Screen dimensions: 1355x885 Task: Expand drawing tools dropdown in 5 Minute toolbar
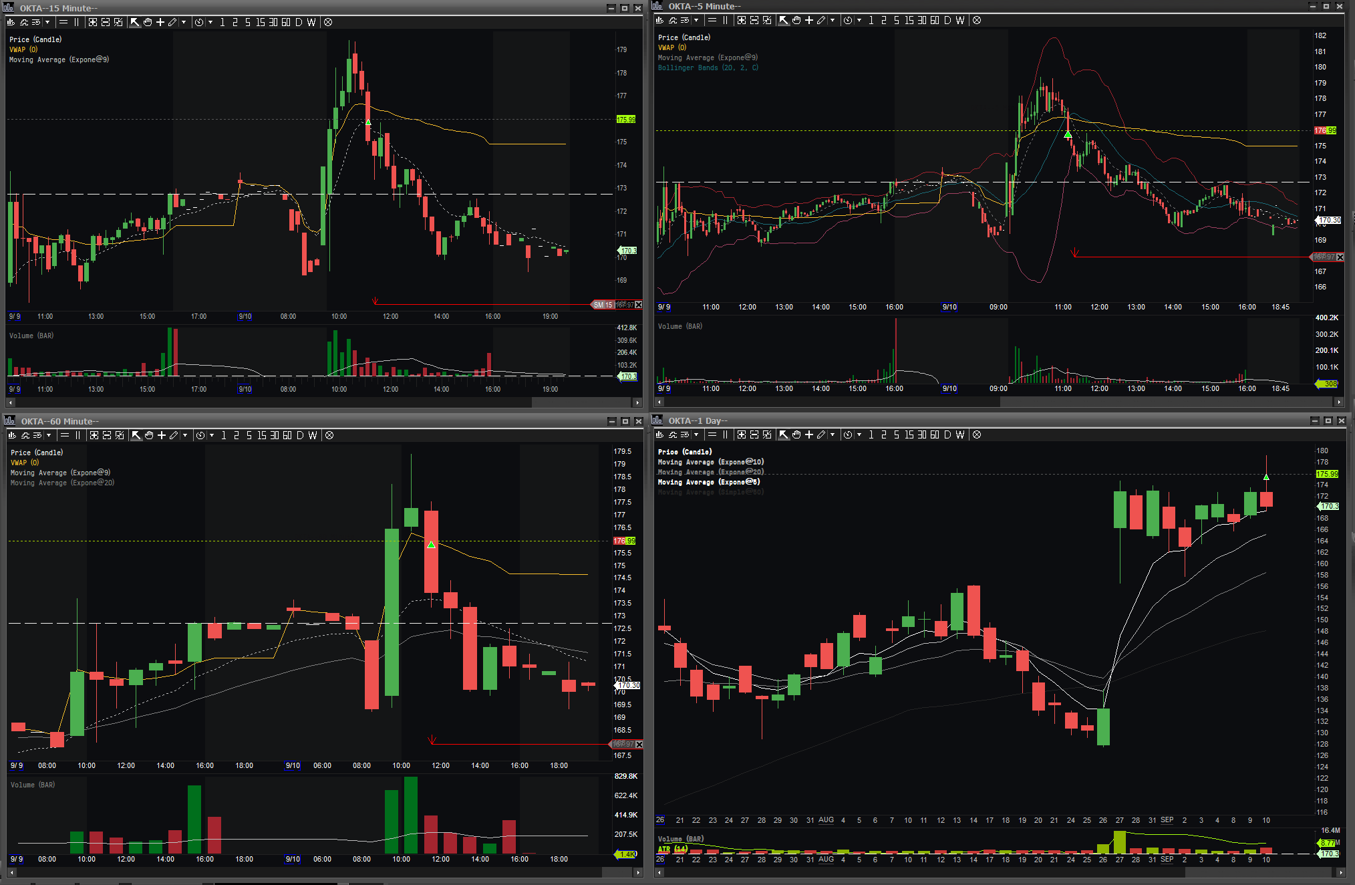(833, 20)
